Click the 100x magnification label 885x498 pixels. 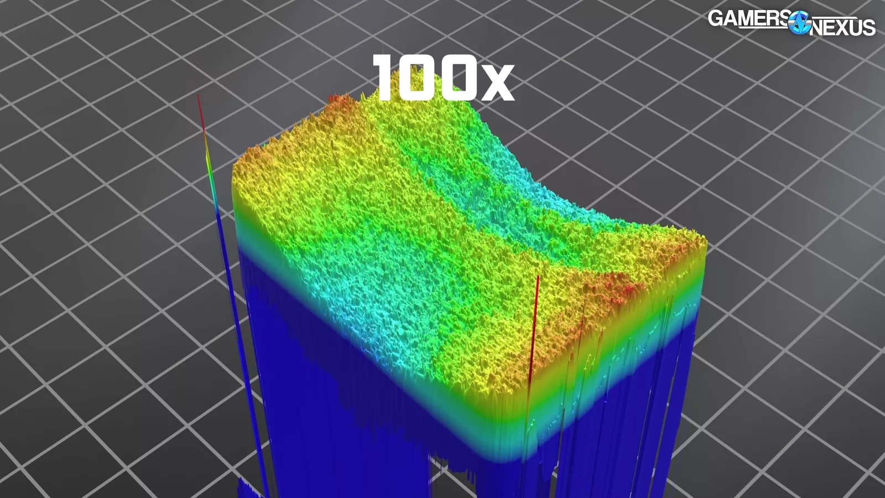pos(442,78)
